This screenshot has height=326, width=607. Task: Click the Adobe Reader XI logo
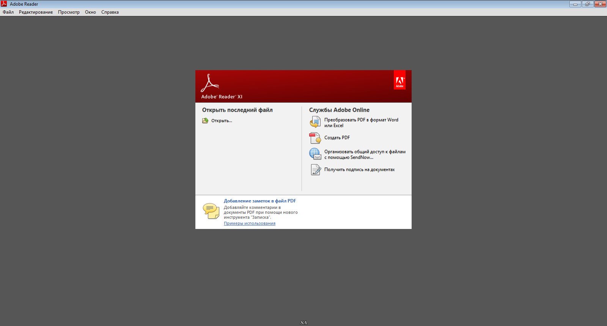point(221,86)
